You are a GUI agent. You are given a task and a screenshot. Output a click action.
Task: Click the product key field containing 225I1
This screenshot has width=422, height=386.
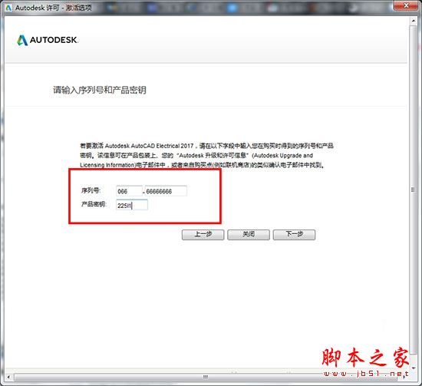(x=132, y=205)
